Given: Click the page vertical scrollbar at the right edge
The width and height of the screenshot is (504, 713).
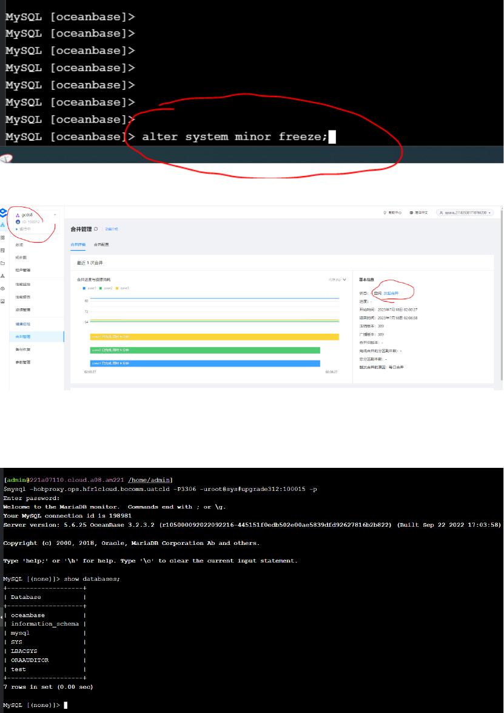Looking at the screenshot, I should [x=502, y=296].
